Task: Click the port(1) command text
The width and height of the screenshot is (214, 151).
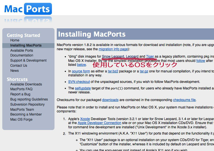Action: [117, 88]
